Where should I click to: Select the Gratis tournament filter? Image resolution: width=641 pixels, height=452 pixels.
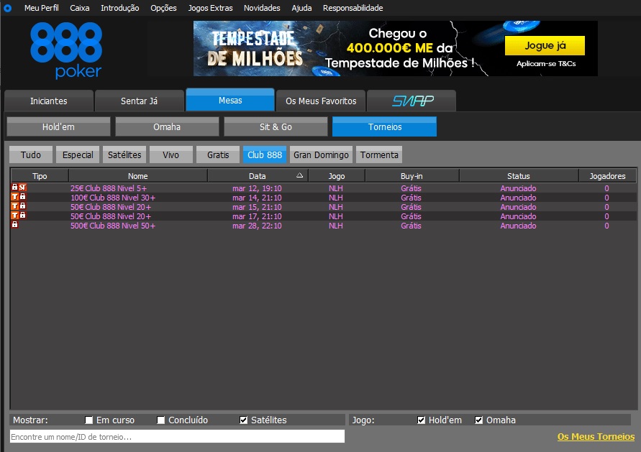pyautogui.click(x=218, y=154)
